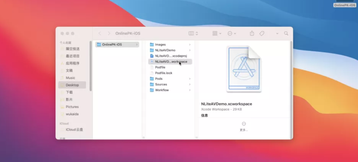Click the first column resize handle

(x=144, y=138)
